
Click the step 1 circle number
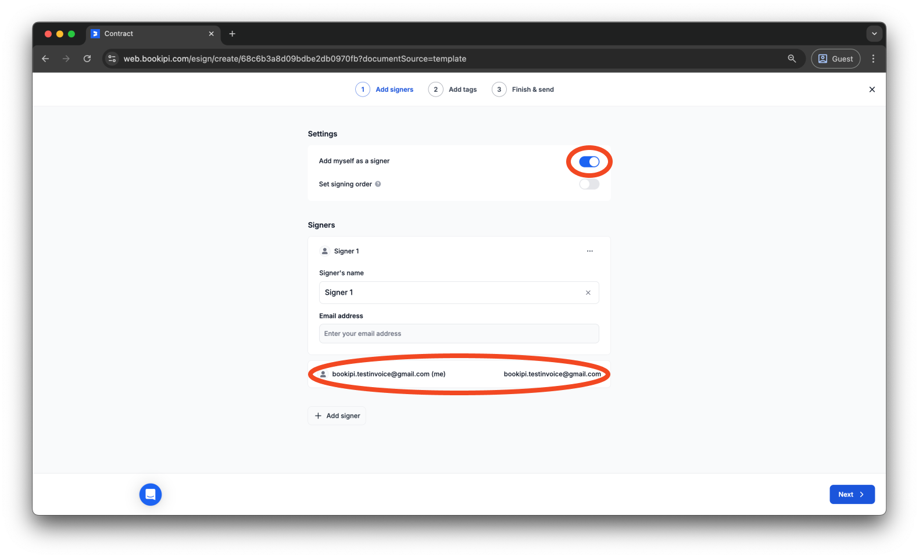(363, 90)
